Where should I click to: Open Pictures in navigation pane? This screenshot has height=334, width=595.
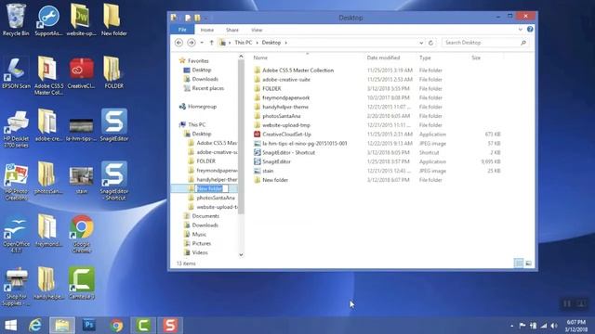coord(201,243)
